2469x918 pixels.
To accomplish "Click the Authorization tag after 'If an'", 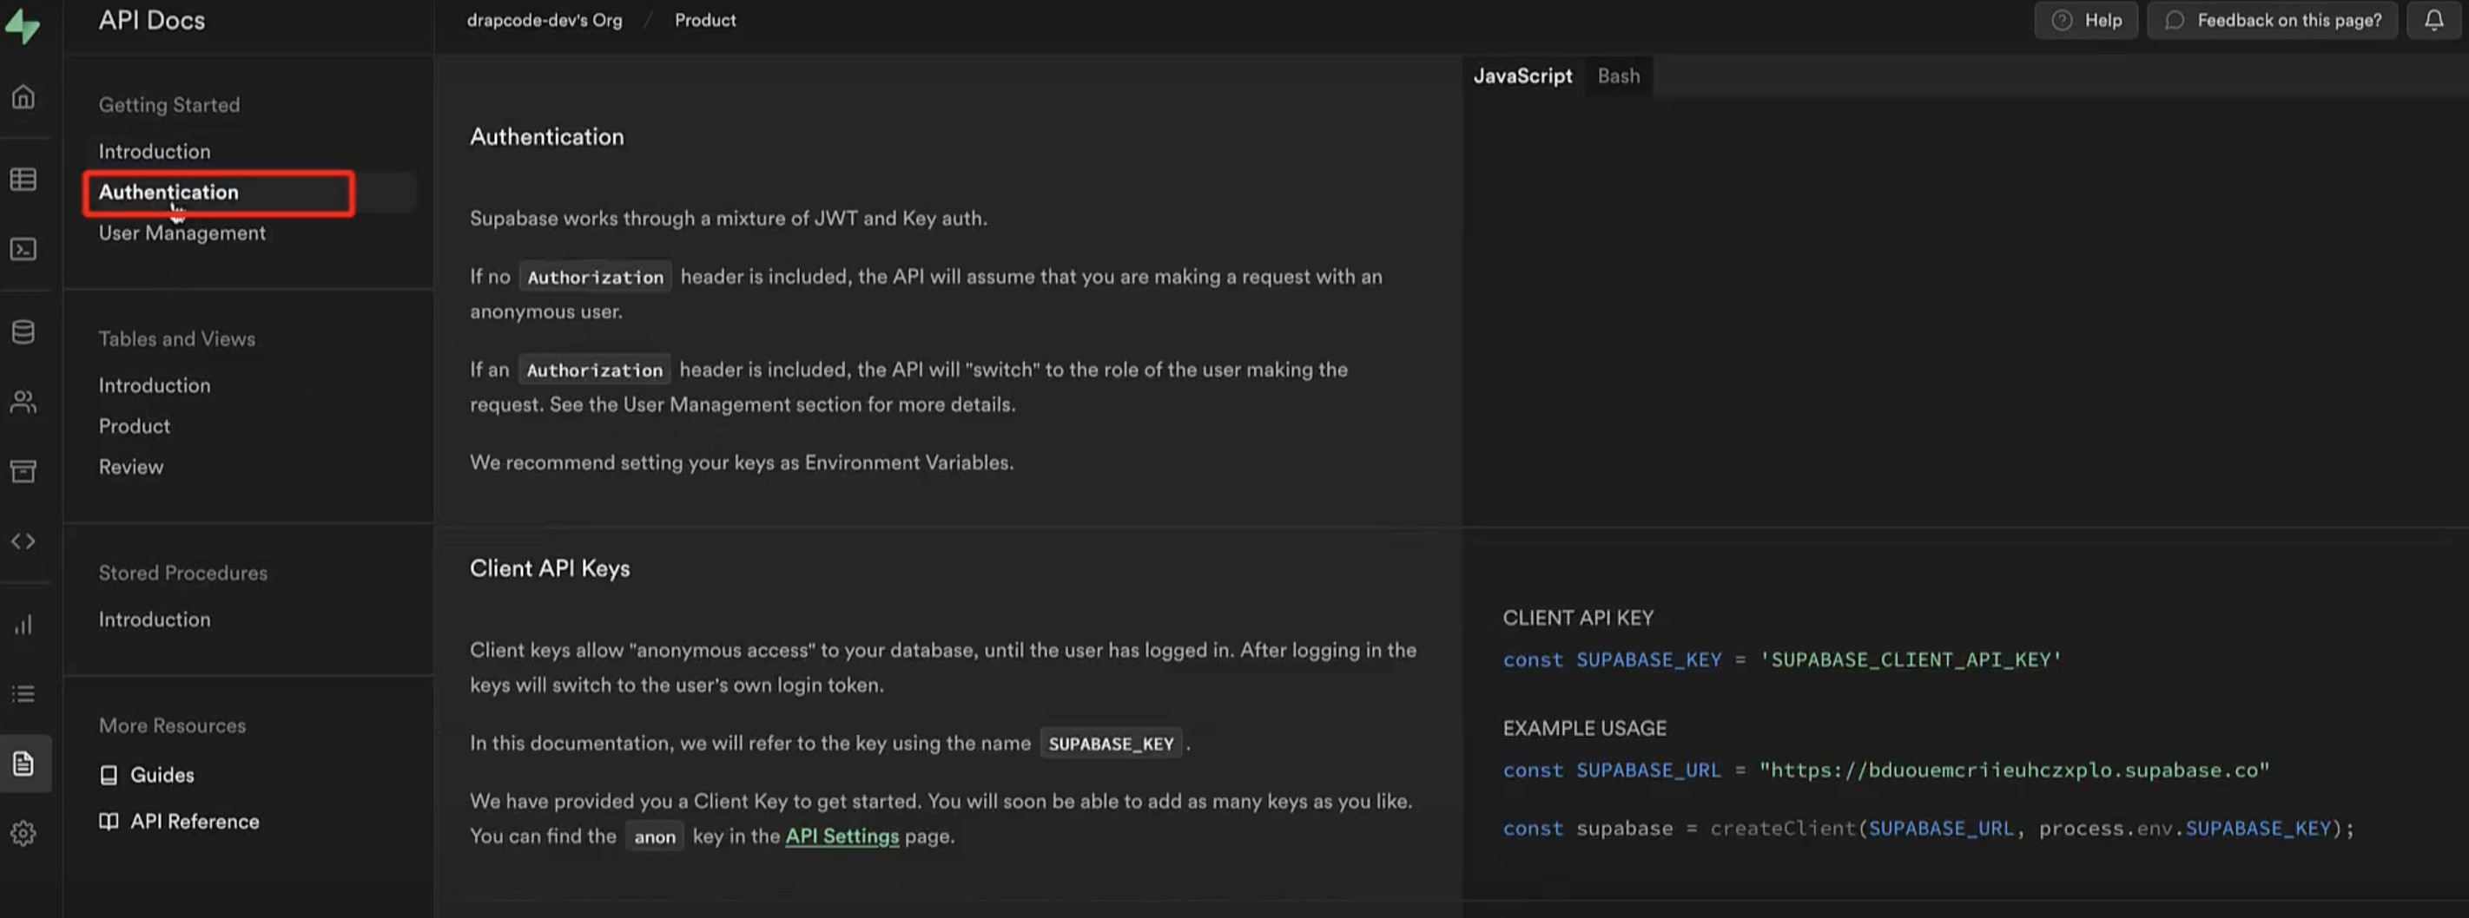I will click(x=594, y=370).
